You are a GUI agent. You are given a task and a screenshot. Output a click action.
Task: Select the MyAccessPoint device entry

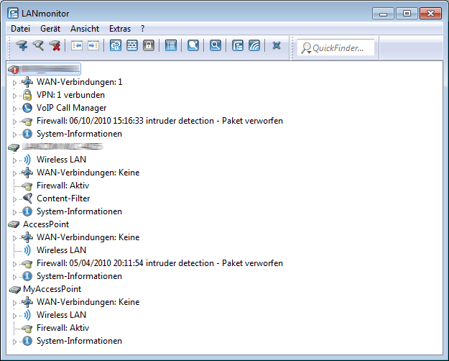51,289
